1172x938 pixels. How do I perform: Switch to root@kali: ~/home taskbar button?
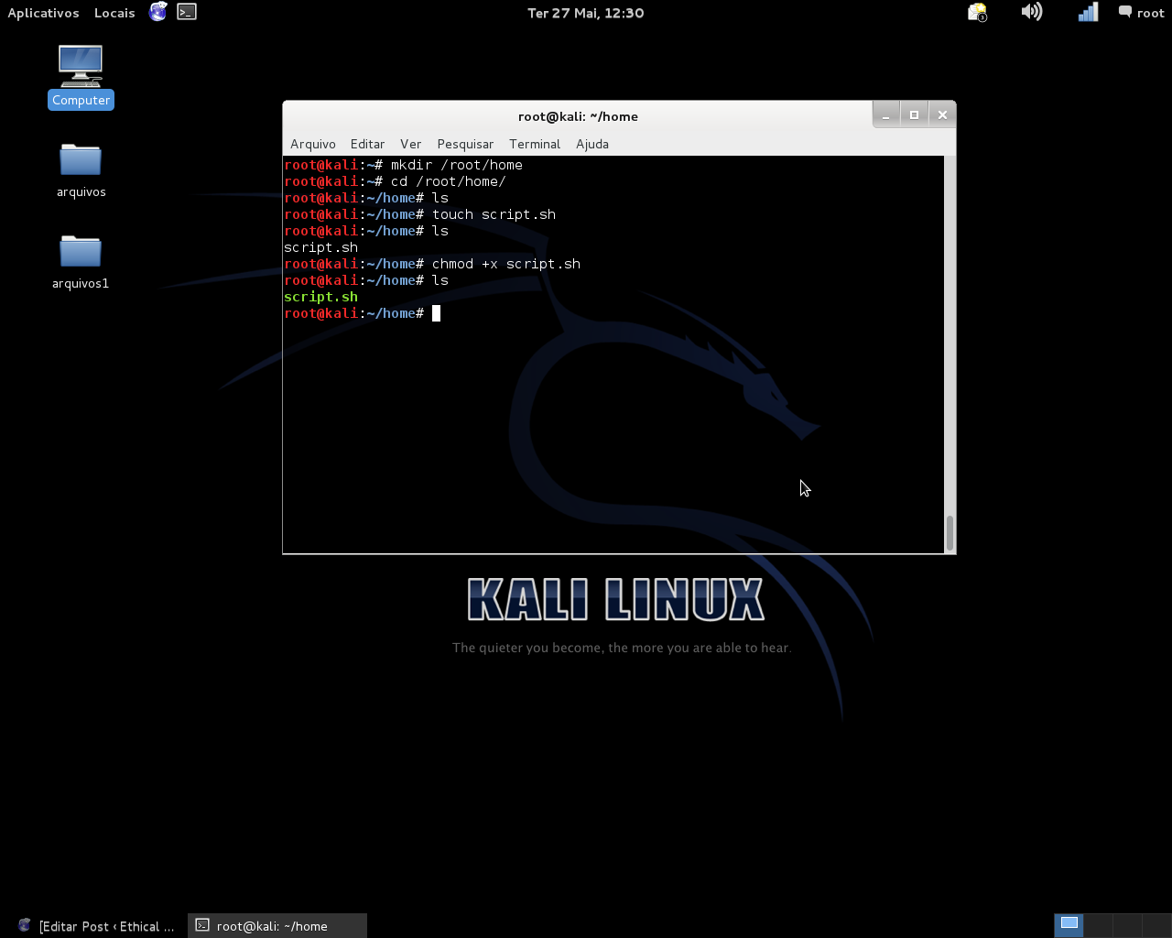[x=277, y=926]
